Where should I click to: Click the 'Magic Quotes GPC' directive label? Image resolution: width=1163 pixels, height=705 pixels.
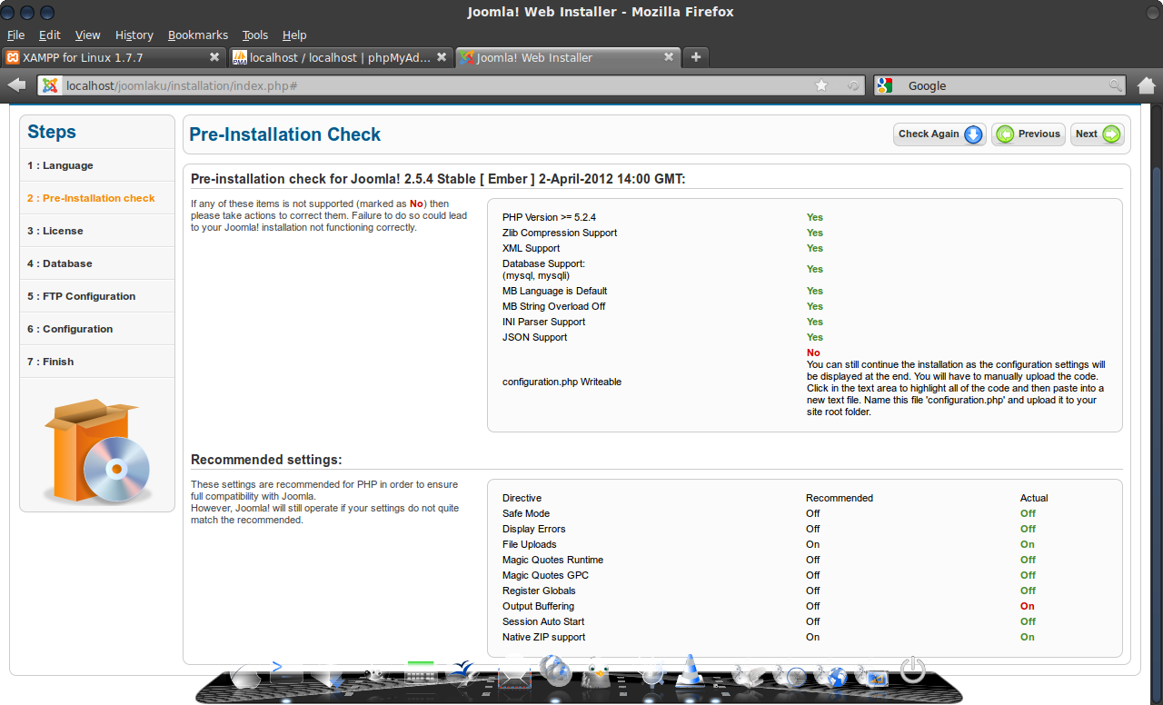pyautogui.click(x=546, y=575)
